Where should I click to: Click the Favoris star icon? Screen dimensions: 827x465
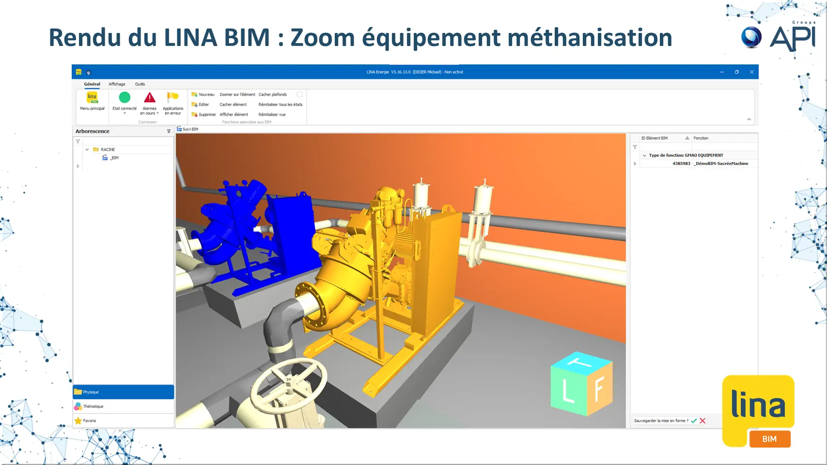[78, 421]
